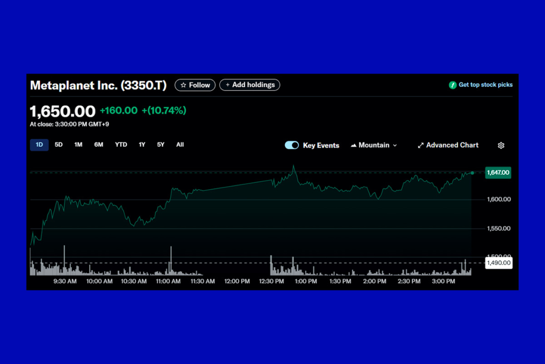Toggle the Key Events switch
This screenshot has height=364, width=545.
[x=292, y=145]
